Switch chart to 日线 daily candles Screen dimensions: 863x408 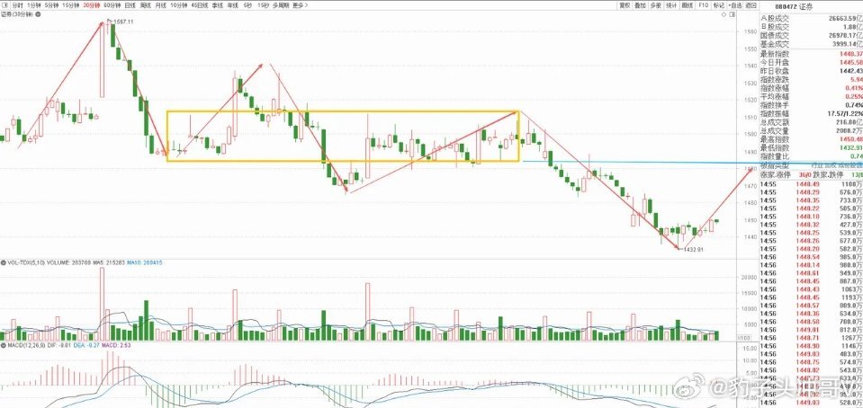tap(130, 5)
